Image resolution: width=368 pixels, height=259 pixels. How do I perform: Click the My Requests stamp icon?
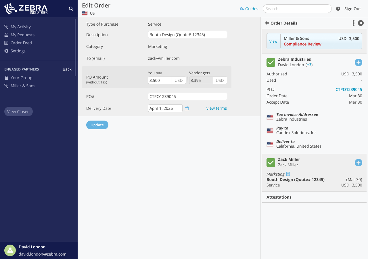coord(6,35)
